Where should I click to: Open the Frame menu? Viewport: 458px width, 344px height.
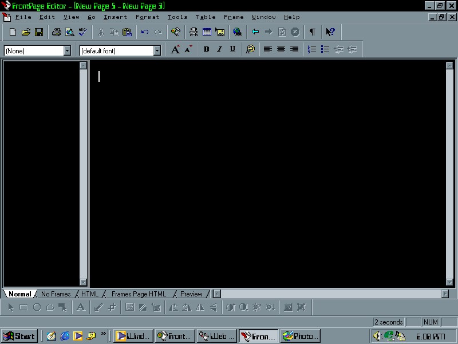click(234, 17)
